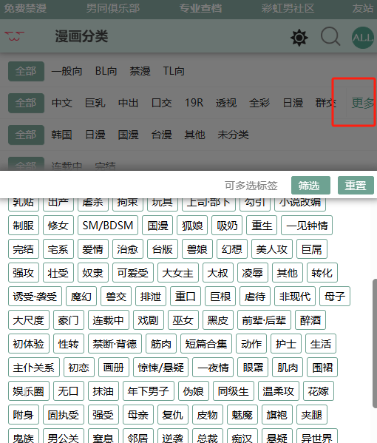
Task: Toggle the 惊悚/悬疑 tag
Action: click(x=160, y=368)
